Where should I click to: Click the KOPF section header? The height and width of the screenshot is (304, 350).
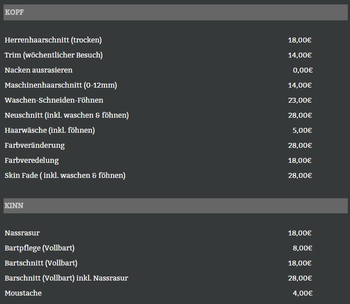tap(14, 12)
